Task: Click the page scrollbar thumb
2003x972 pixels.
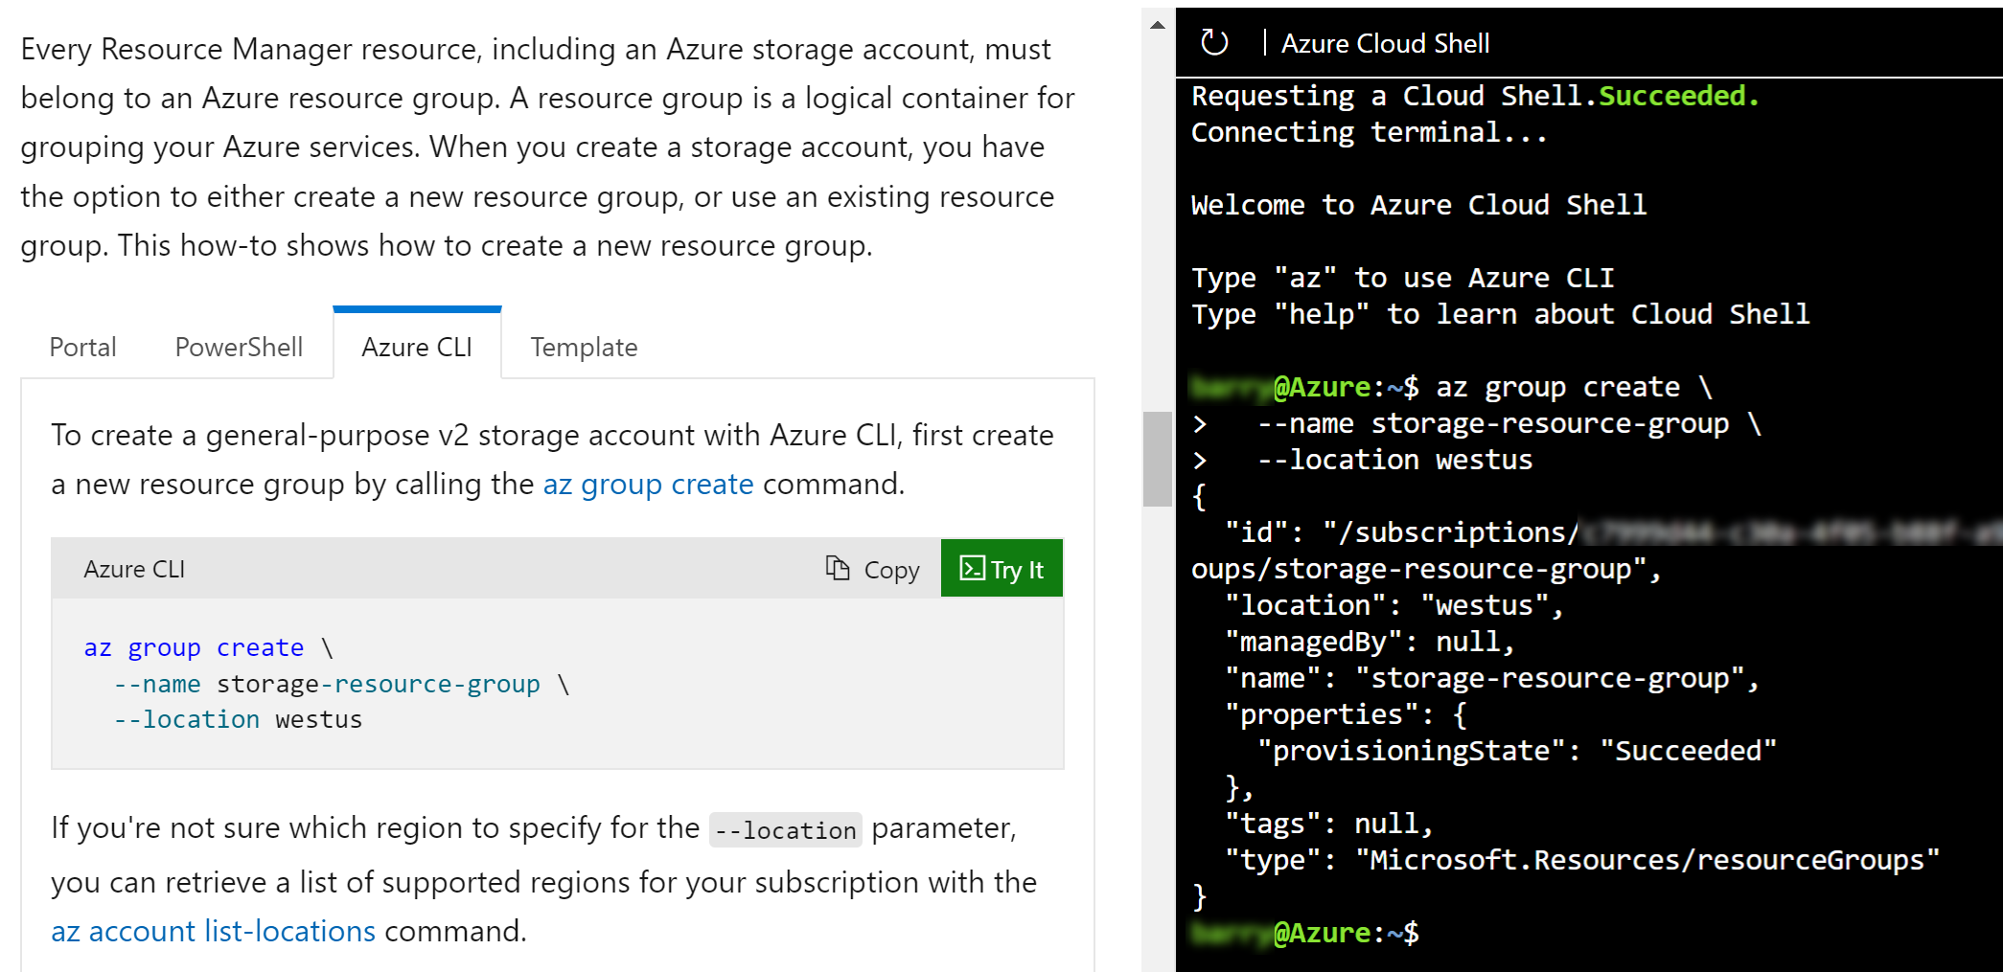Action: click(1158, 459)
